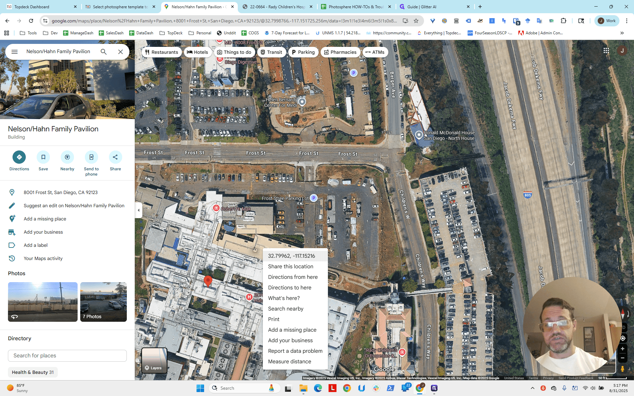634x396 pixels.
Task: Select the Transit chip
Action: tap(271, 52)
